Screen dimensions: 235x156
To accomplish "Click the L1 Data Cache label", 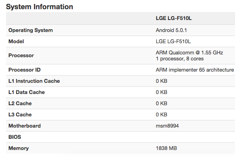I will click(26, 92).
